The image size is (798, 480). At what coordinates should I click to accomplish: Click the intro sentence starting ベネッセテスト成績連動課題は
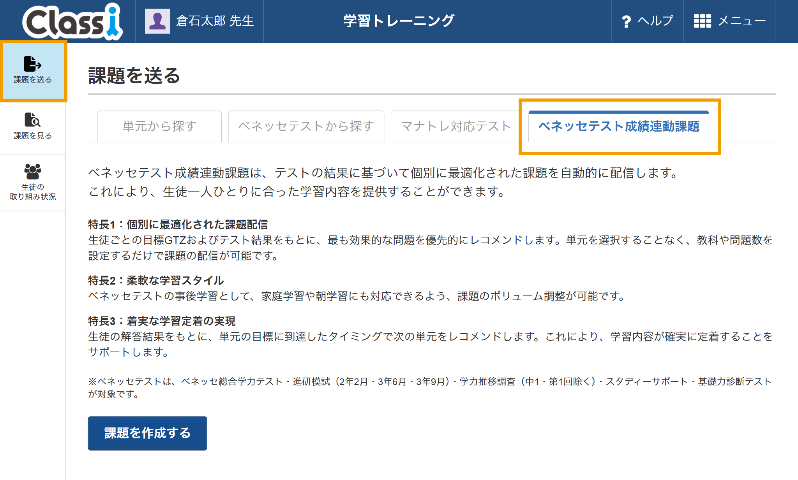[x=384, y=173]
